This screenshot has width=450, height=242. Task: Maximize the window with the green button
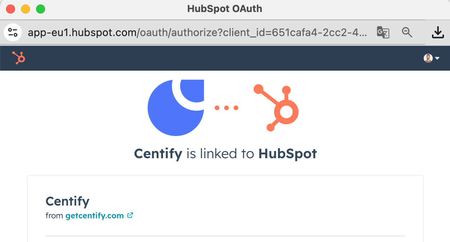point(41,9)
